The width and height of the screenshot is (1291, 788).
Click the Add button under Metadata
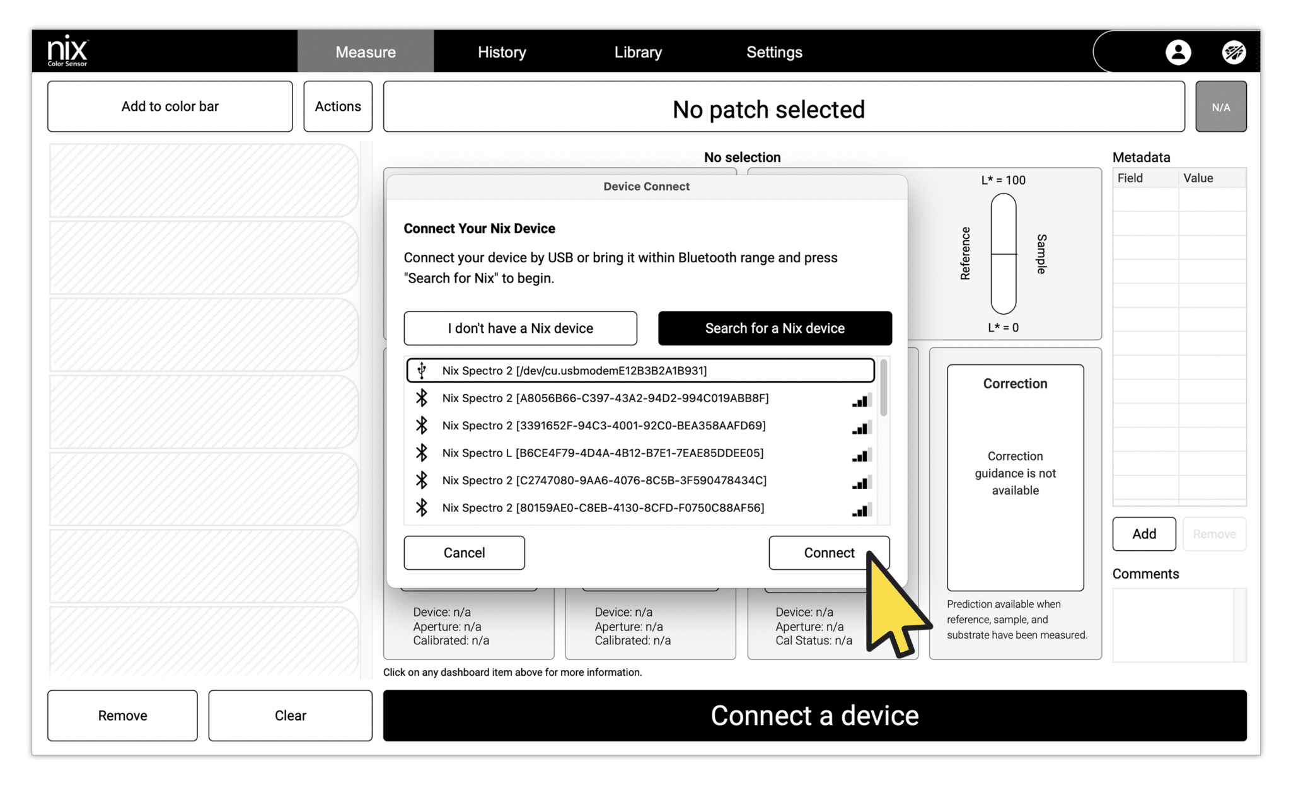click(1143, 534)
